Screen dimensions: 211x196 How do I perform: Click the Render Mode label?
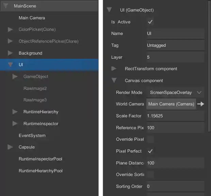[129, 92]
